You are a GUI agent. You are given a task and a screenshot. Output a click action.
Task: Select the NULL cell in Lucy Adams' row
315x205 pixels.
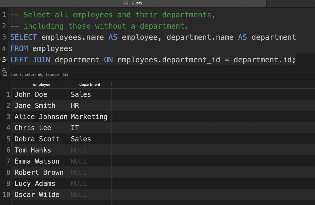(91, 184)
